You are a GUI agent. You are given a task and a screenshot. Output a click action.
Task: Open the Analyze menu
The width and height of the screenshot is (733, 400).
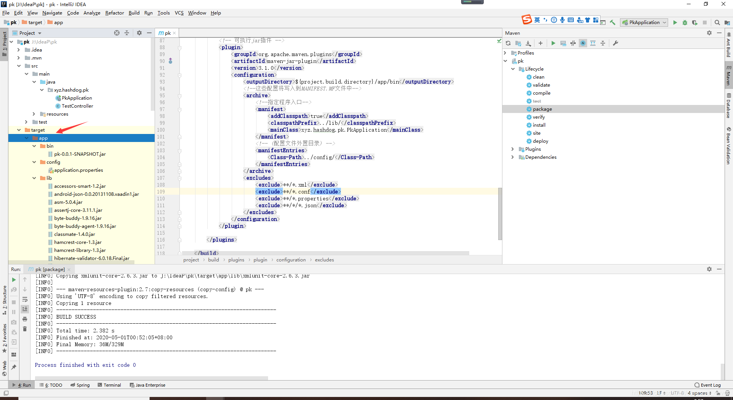click(92, 13)
